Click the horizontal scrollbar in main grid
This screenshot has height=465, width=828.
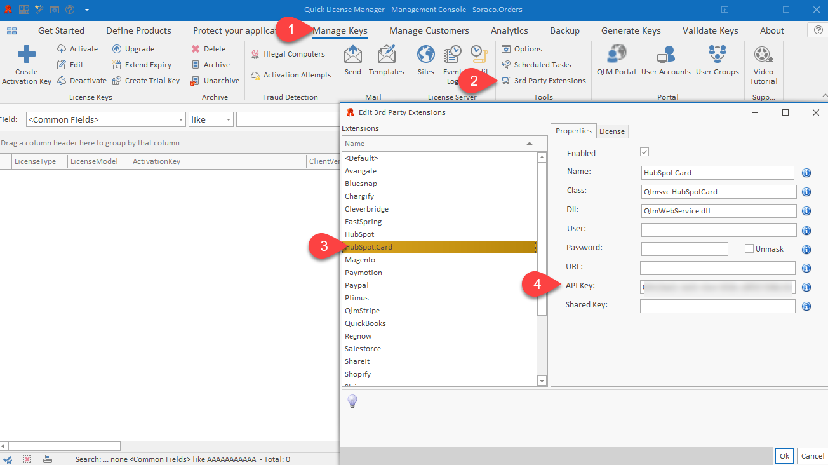click(x=63, y=446)
